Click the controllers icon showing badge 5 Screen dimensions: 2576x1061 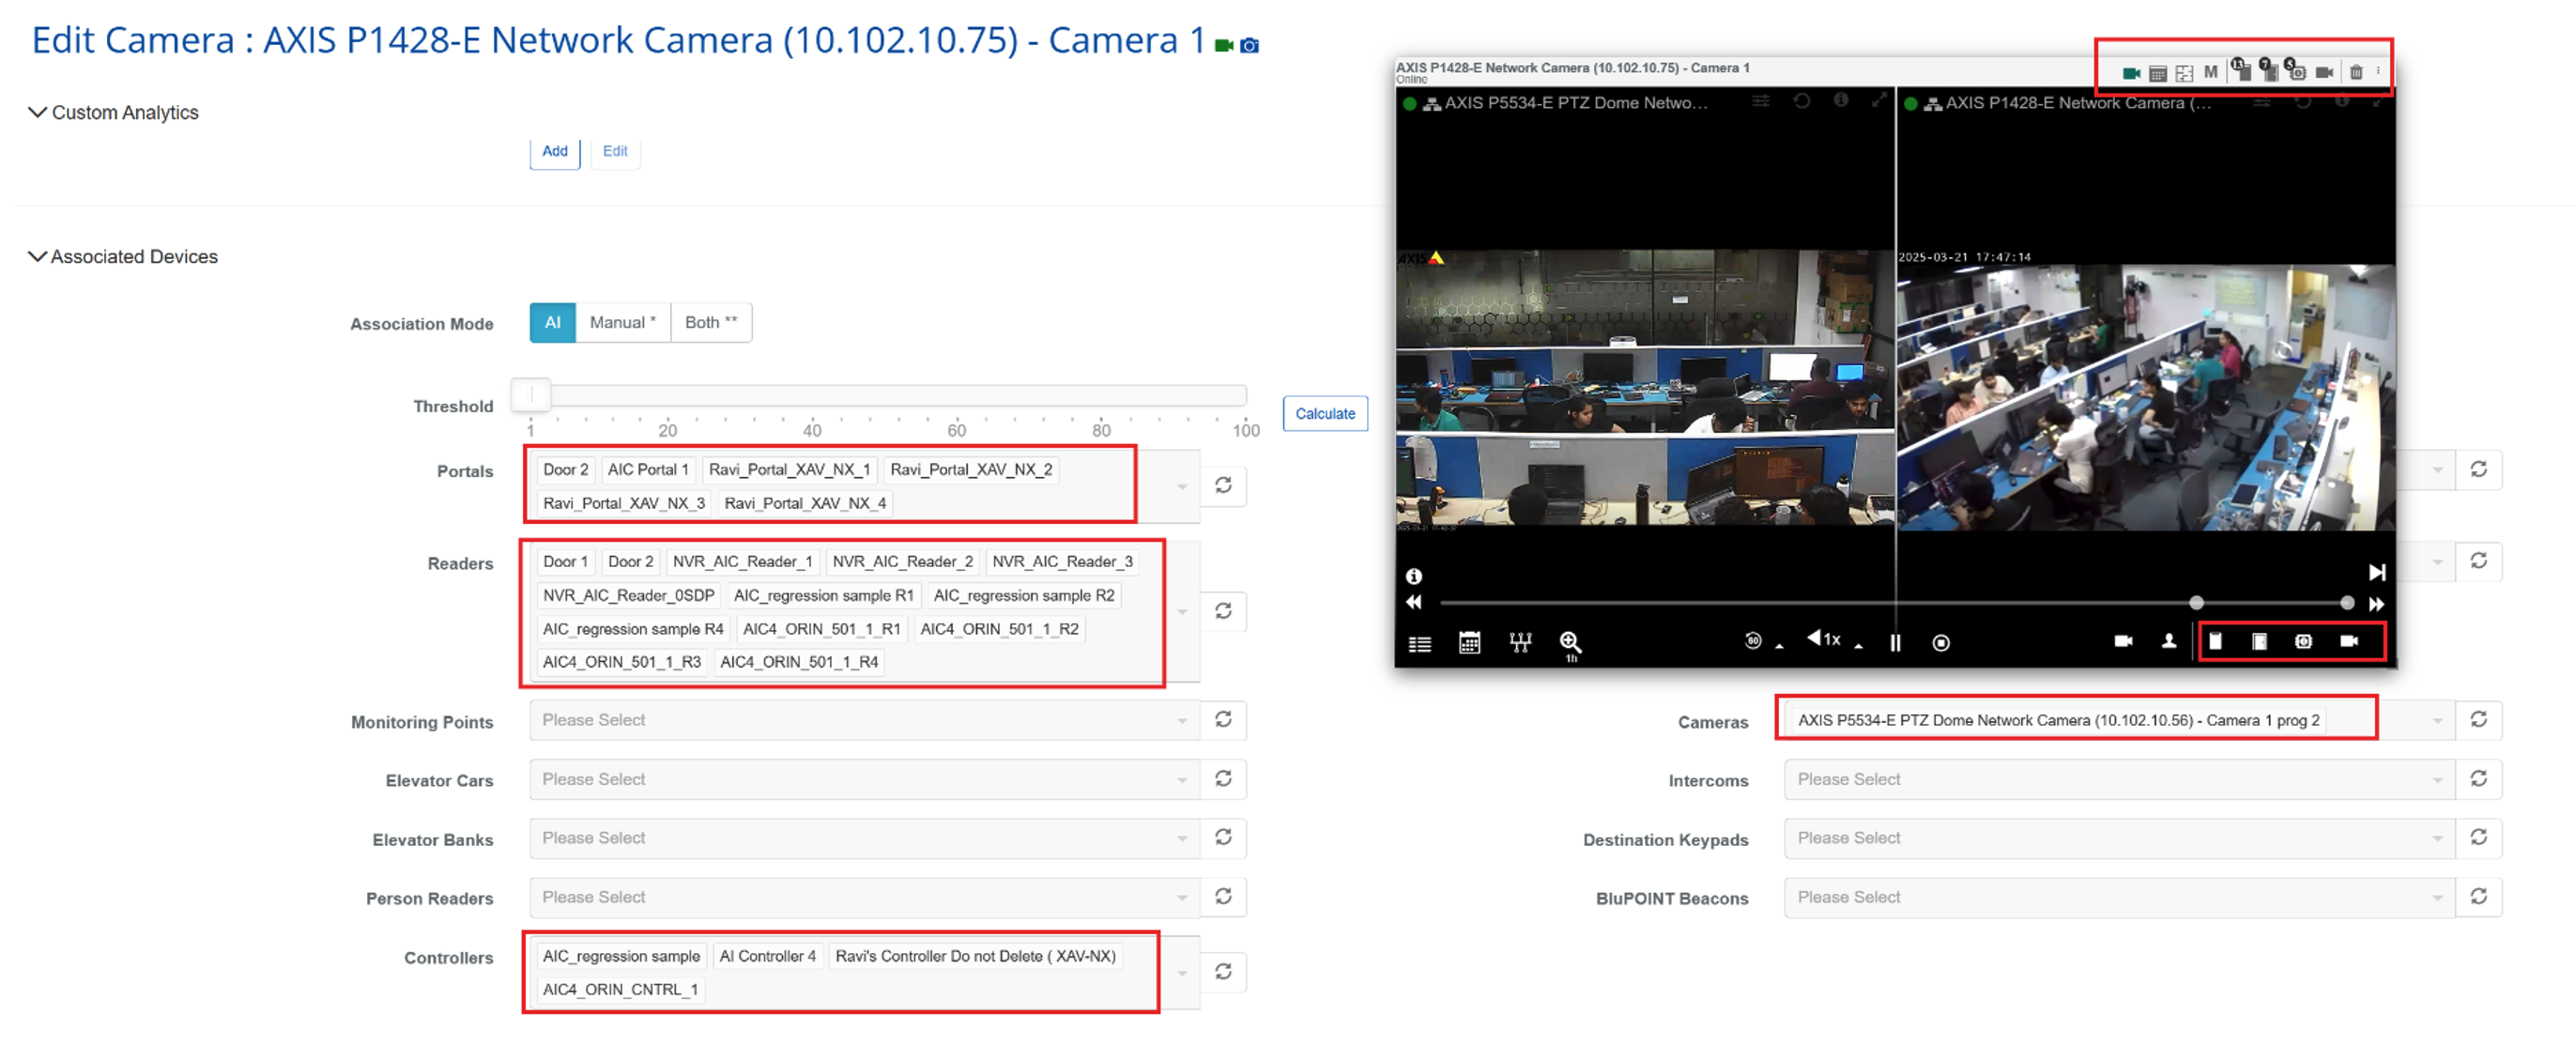click(x=2298, y=73)
